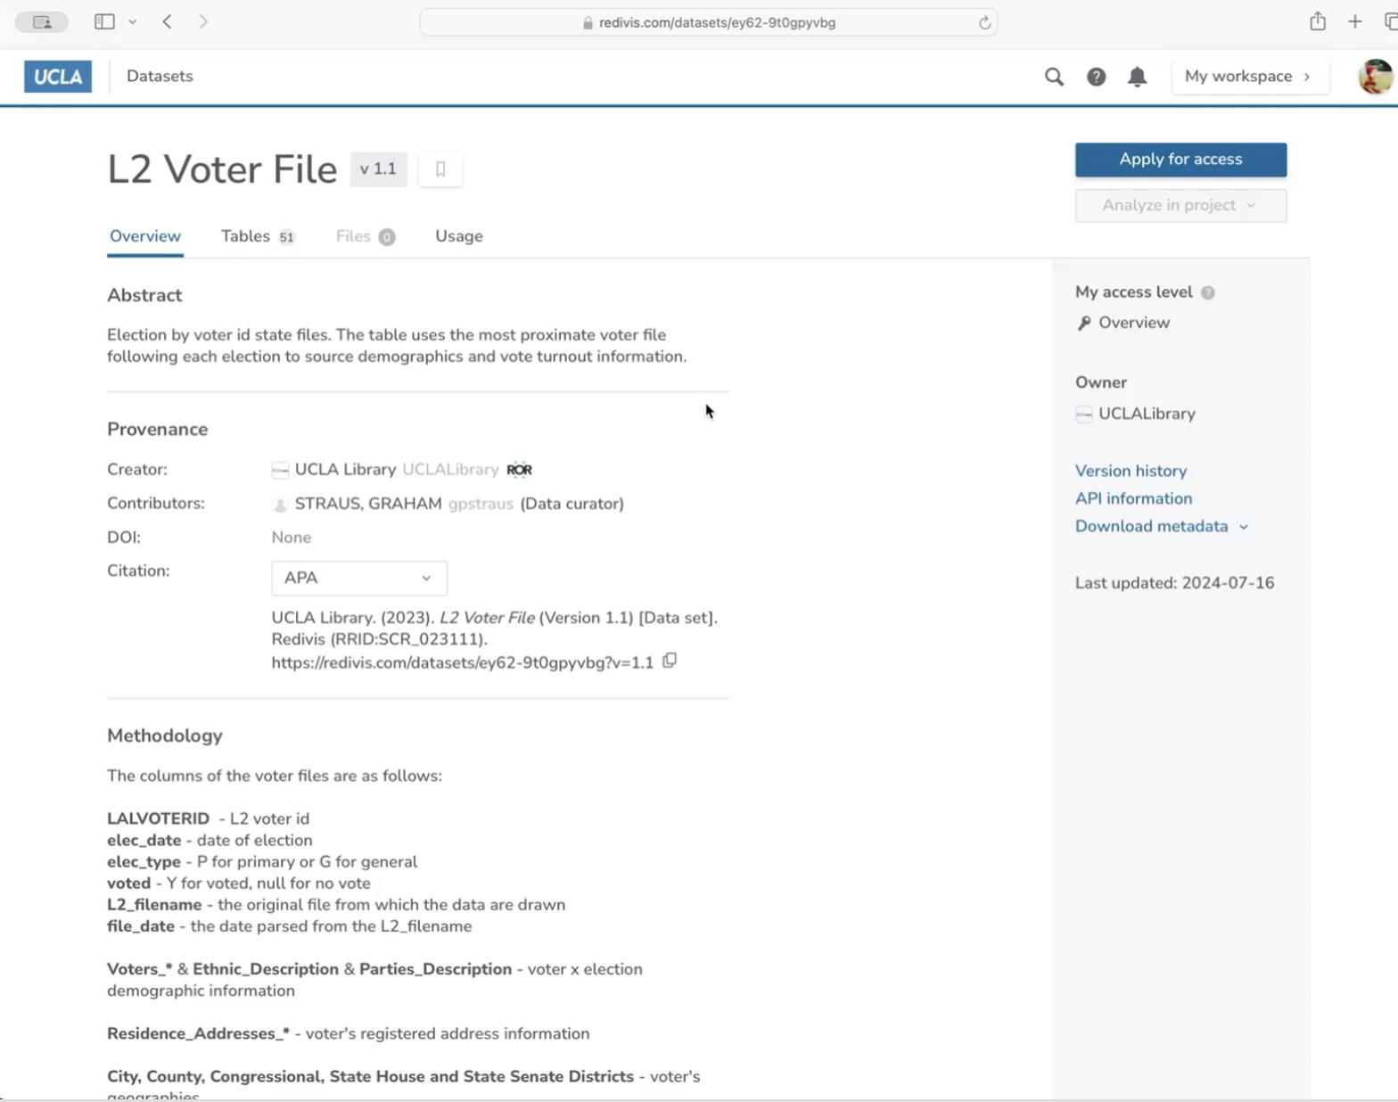
Task: Click the browser address bar
Action: pyautogui.click(x=709, y=21)
